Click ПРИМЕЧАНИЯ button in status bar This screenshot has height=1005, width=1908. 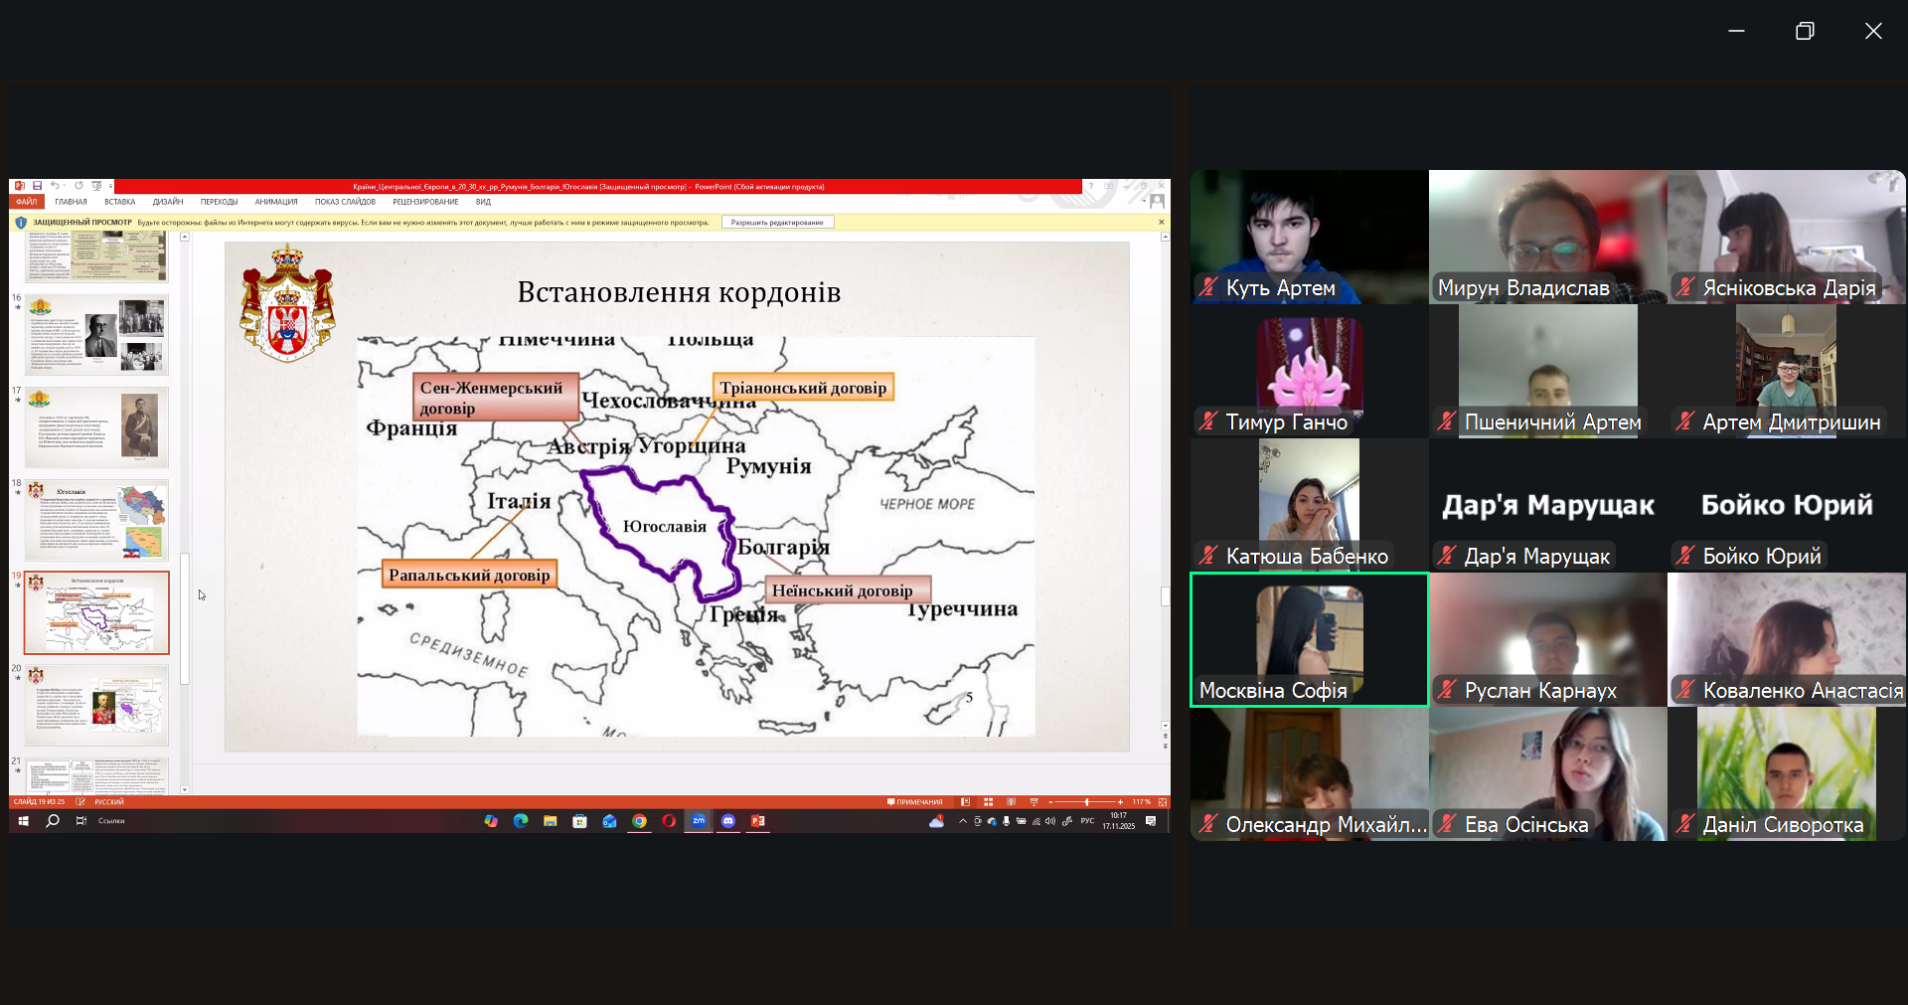[915, 802]
